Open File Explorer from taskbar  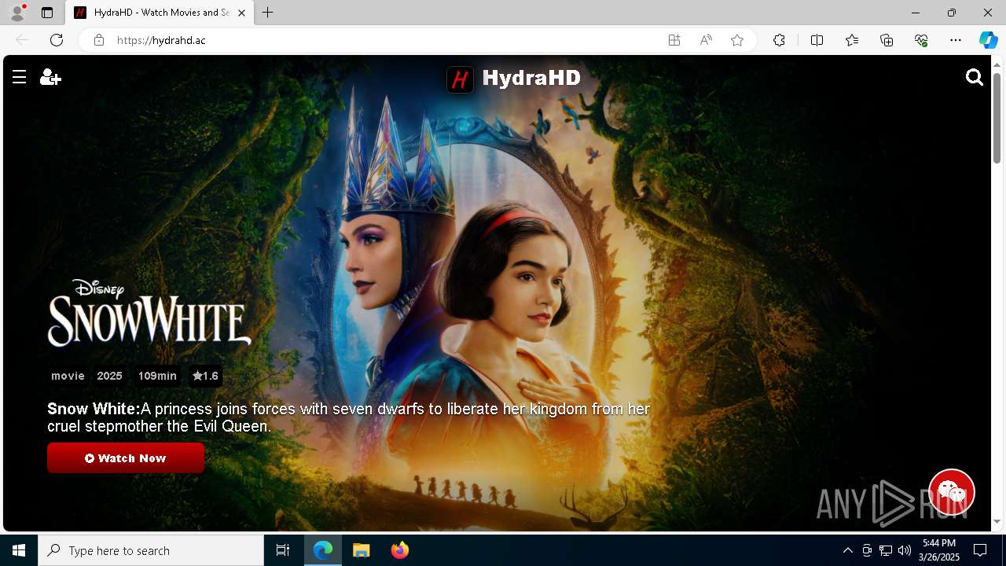(x=361, y=550)
